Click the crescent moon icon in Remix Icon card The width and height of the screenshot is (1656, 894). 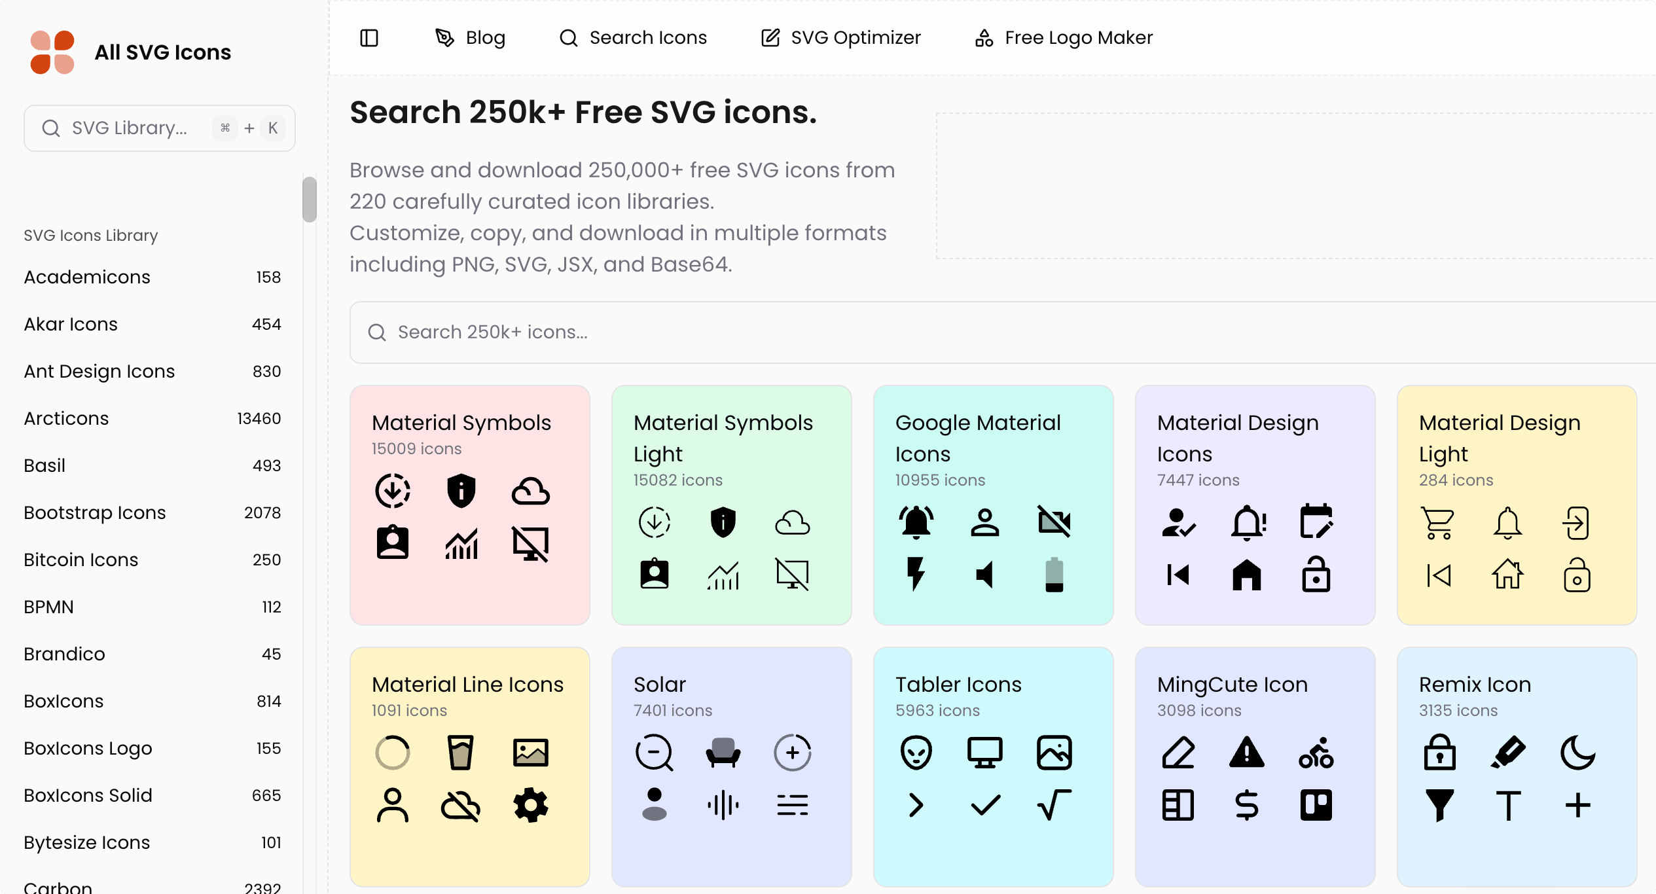pyautogui.click(x=1577, y=752)
